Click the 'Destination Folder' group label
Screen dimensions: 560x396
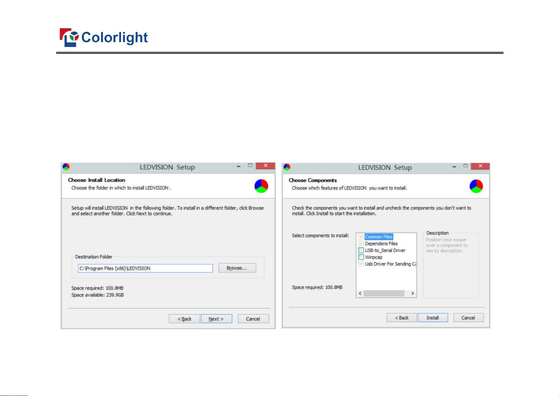[94, 257]
